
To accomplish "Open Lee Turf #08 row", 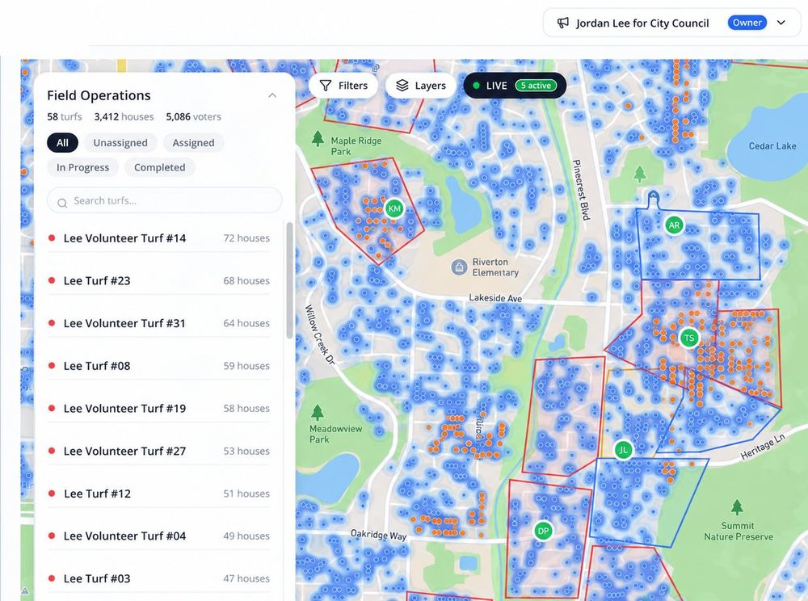I will point(158,366).
